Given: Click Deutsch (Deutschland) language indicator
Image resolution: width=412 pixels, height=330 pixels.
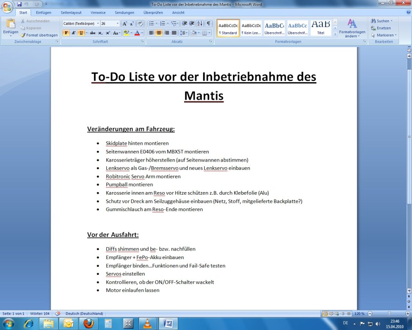Looking at the screenshot, I should click(x=84, y=313).
